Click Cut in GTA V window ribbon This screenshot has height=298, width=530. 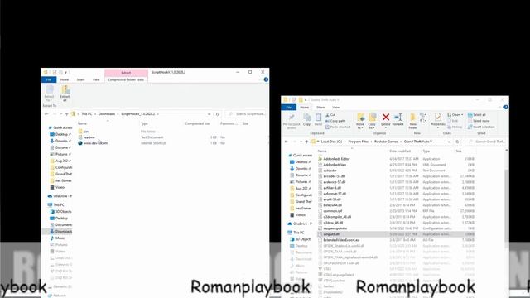click(330, 115)
